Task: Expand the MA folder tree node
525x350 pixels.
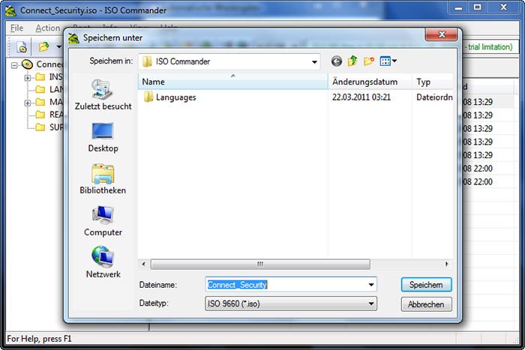Action: (28, 103)
